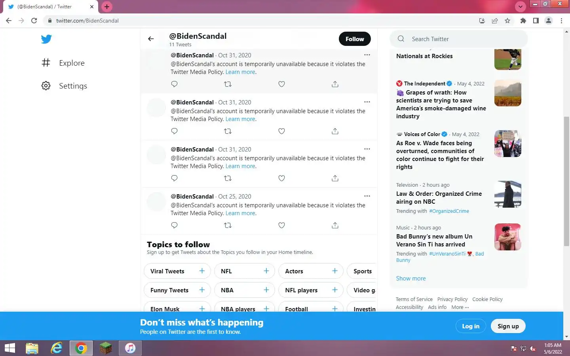Follow the Funny Tweets topic
The image size is (570, 356).
coord(202,290)
